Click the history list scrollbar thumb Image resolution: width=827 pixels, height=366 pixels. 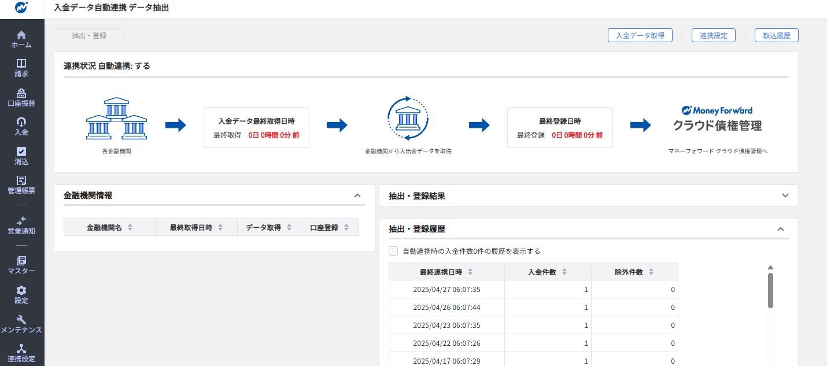770,290
